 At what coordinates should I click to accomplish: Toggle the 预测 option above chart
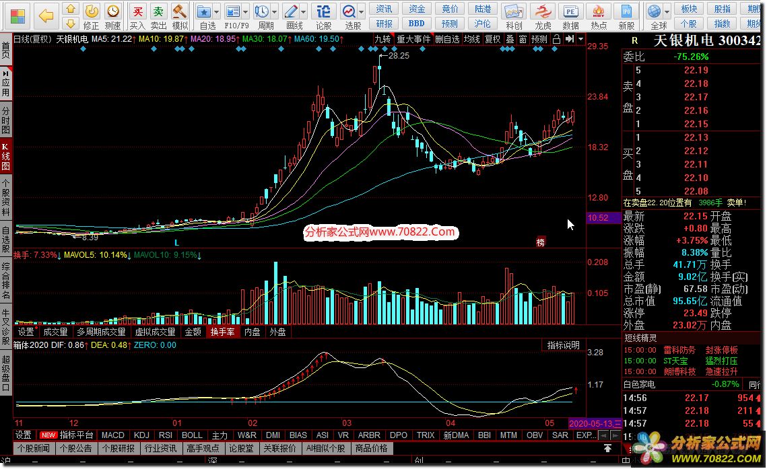539,39
